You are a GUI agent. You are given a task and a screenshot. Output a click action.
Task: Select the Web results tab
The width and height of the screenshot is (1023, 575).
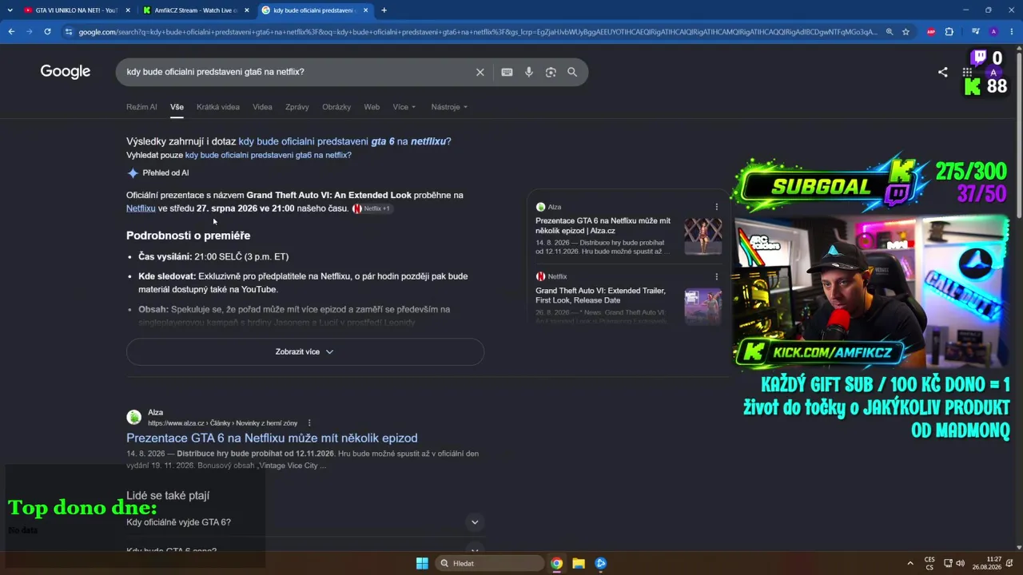click(372, 107)
